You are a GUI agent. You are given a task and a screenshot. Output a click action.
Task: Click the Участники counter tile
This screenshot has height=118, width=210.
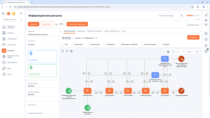(x=42, y=57)
